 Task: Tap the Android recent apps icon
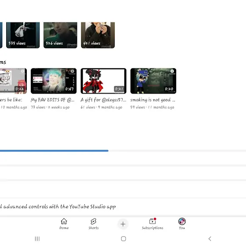click(x=37, y=239)
